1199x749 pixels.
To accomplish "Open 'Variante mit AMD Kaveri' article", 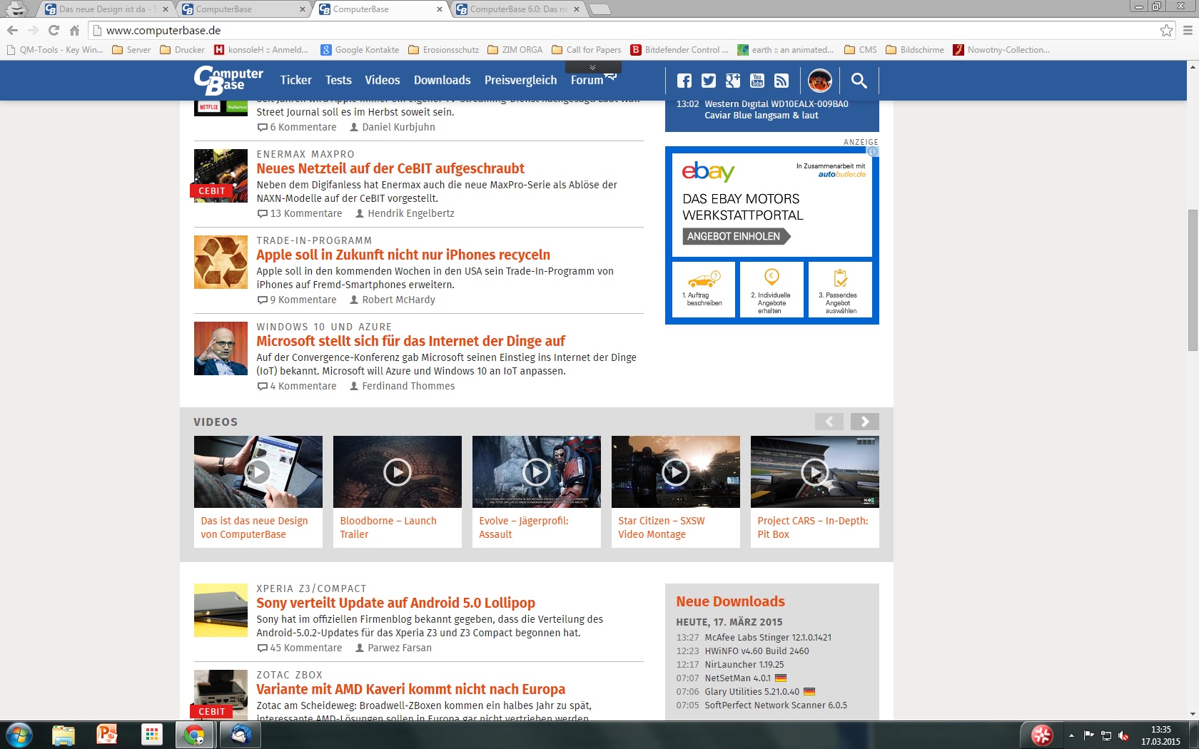I will [x=410, y=689].
